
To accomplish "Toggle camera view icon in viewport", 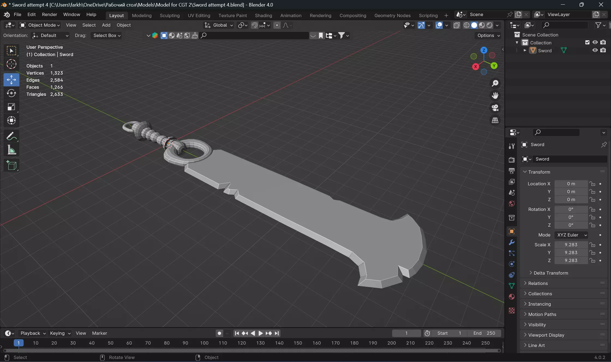I will click(495, 108).
